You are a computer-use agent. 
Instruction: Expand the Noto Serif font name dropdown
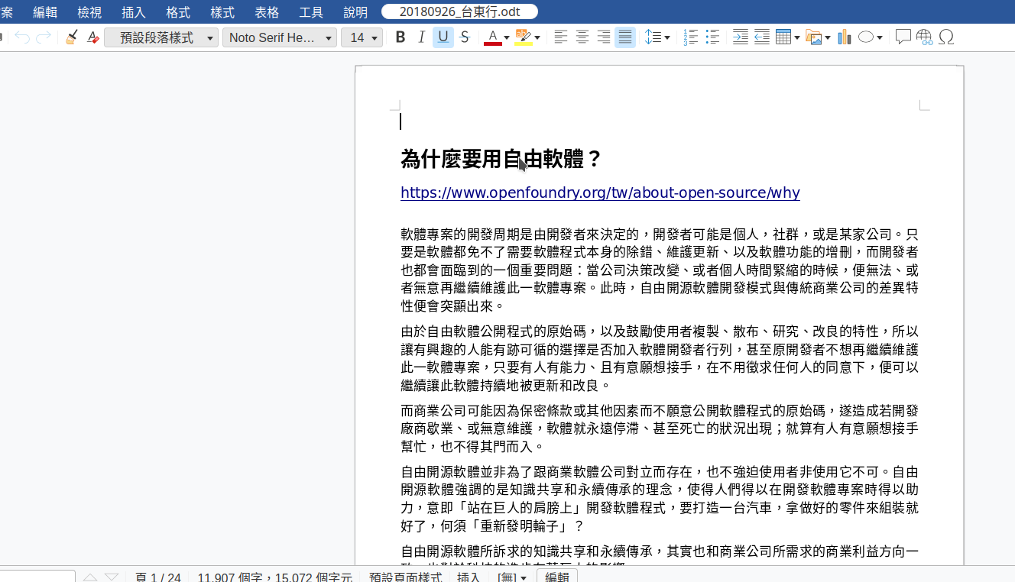(x=329, y=38)
